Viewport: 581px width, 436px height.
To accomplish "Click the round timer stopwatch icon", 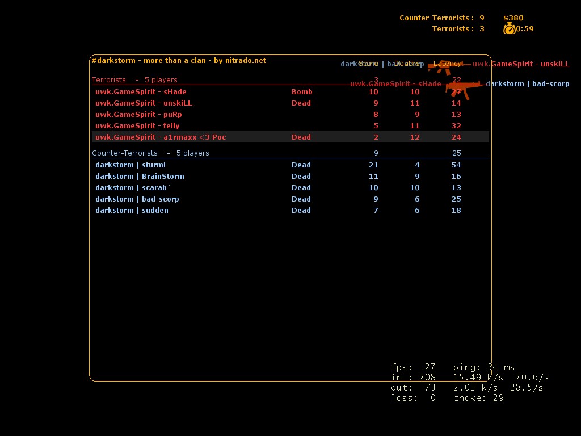I will click(x=509, y=29).
